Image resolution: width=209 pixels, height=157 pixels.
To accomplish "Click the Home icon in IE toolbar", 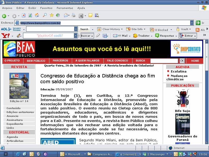I will pyautogui.click(x=37, y=15).
